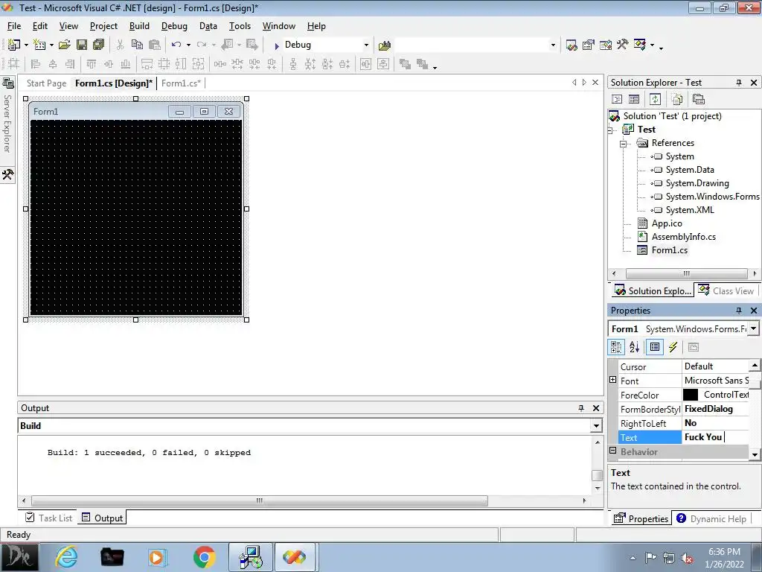
Task: Click the New Project toolbar icon
Action: [x=14, y=45]
